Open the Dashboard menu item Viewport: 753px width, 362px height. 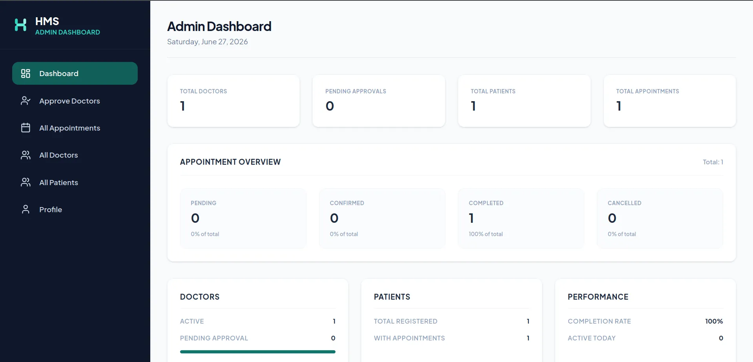(x=75, y=73)
